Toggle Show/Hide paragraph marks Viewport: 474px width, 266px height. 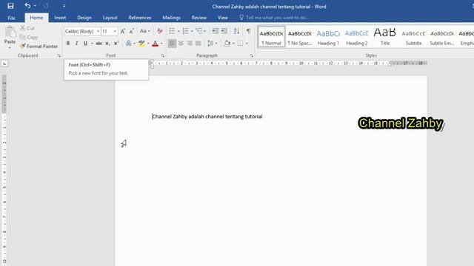point(249,31)
